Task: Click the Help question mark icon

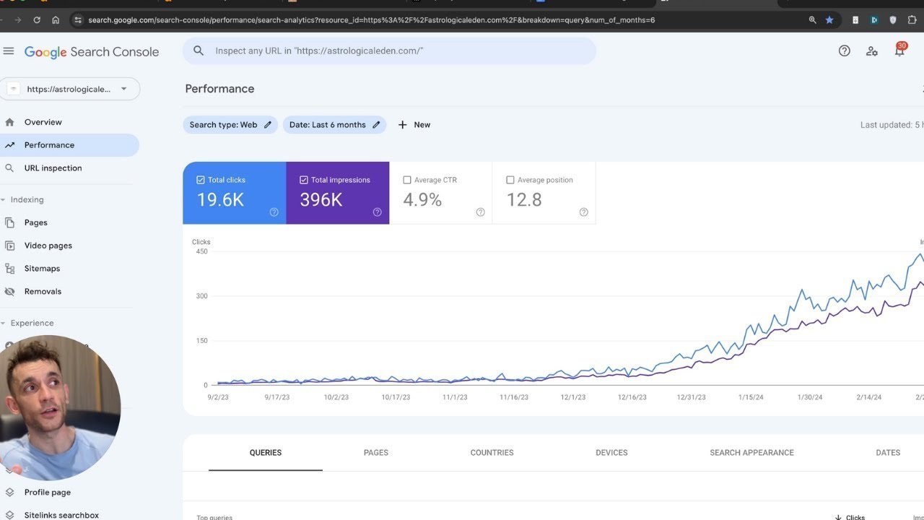Action: point(844,51)
